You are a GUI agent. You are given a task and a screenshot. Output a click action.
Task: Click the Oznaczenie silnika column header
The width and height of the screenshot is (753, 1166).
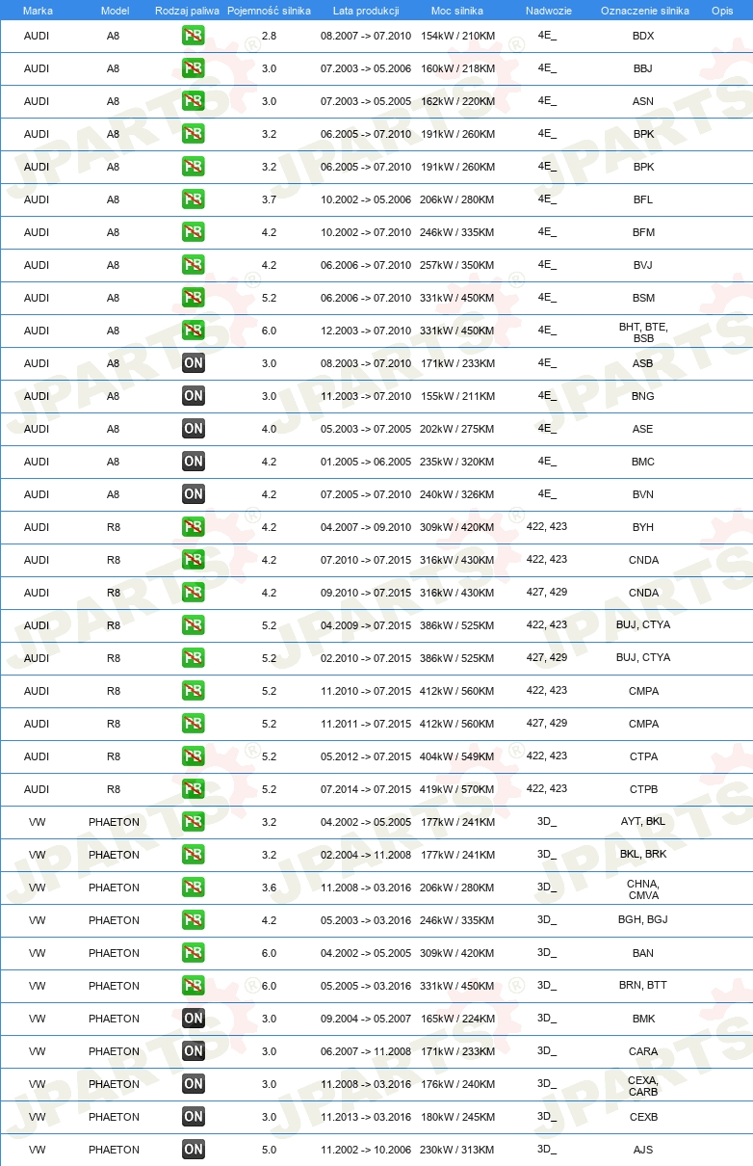click(x=644, y=10)
